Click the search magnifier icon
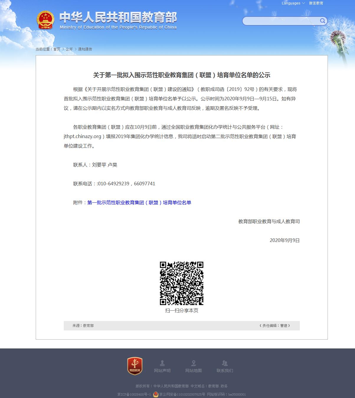The image size is (355, 398). click(x=323, y=21)
